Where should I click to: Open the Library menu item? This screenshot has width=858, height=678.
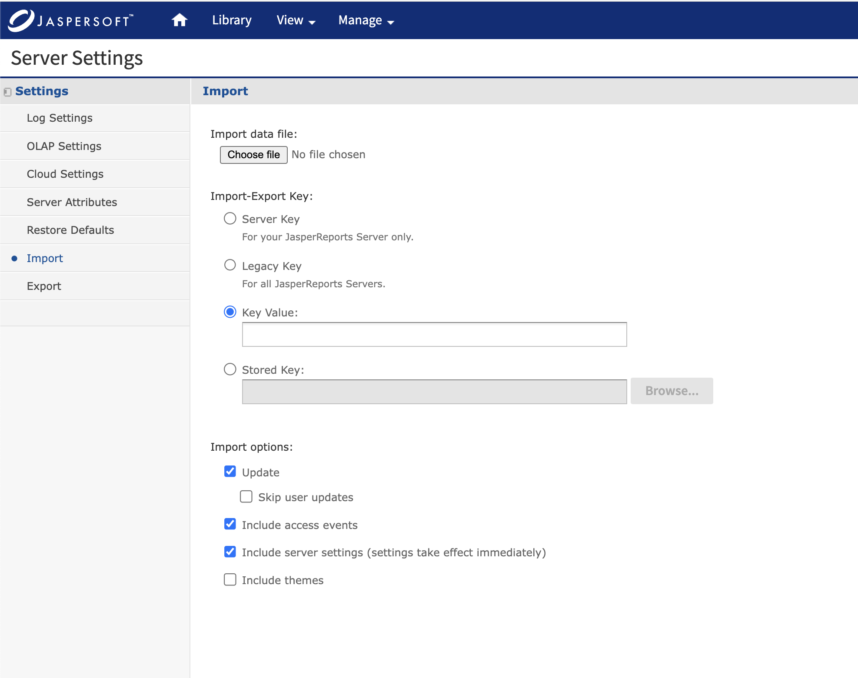click(x=232, y=20)
